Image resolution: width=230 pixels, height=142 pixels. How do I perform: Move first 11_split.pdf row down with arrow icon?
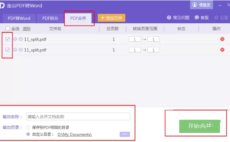pos(21,39)
